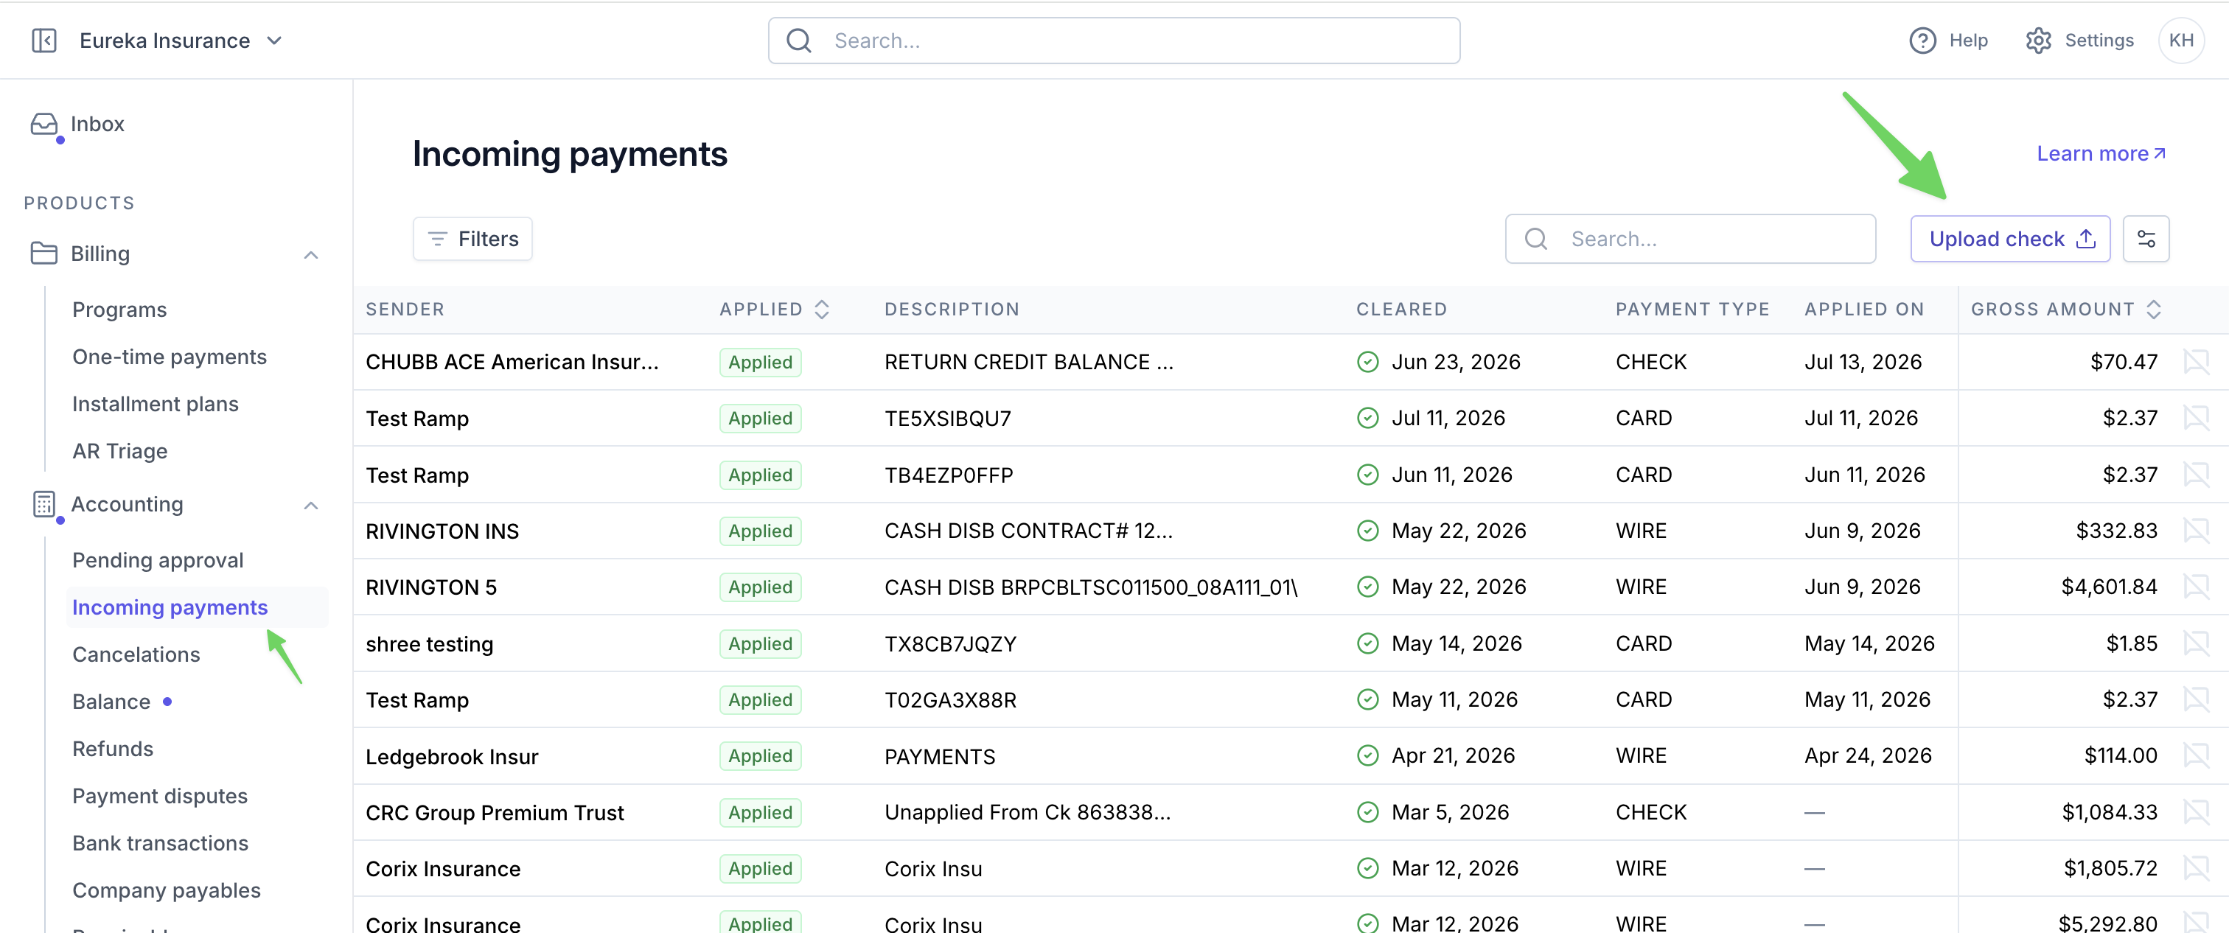The height and width of the screenshot is (933, 2229).
Task: Open One-time payments
Action: 170,357
